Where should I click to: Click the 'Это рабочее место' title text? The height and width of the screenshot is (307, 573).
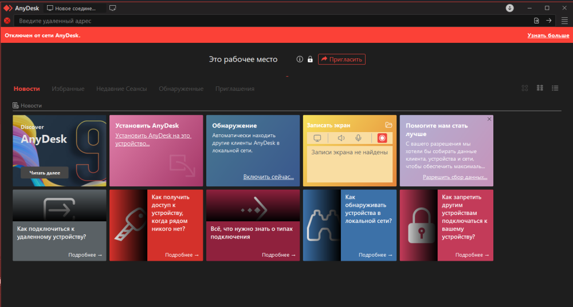(243, 59)
